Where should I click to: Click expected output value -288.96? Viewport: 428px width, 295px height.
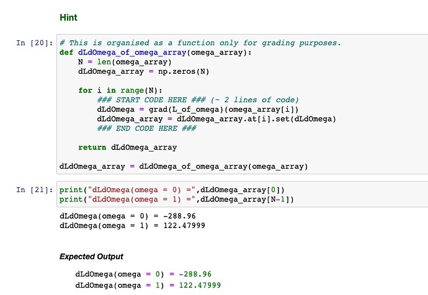pyautogui.click(x=195, y=274)
